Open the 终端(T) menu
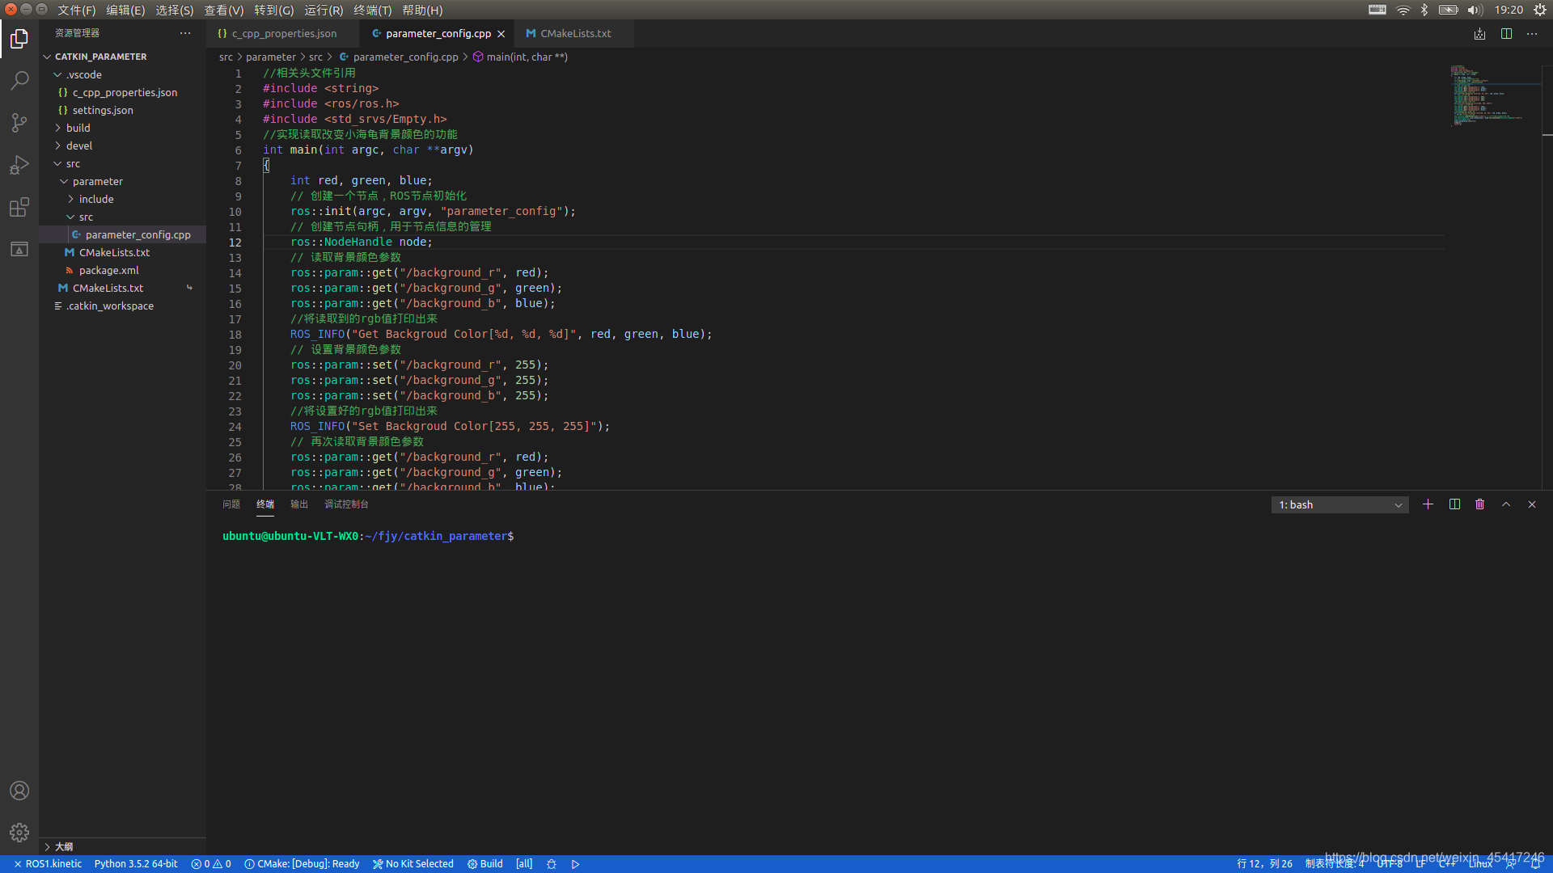The image size is (1553, 873). (373, 10)
